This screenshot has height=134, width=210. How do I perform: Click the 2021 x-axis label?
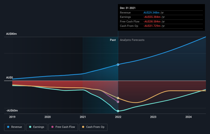click(x=83, y=117)
